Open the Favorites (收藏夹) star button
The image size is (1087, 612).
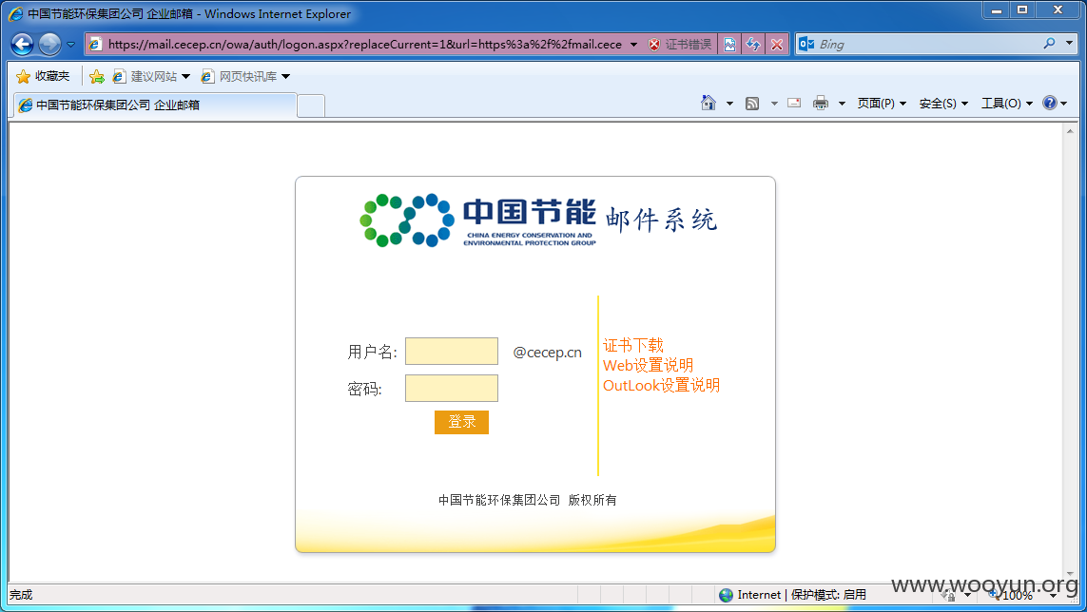coord(43,76)
